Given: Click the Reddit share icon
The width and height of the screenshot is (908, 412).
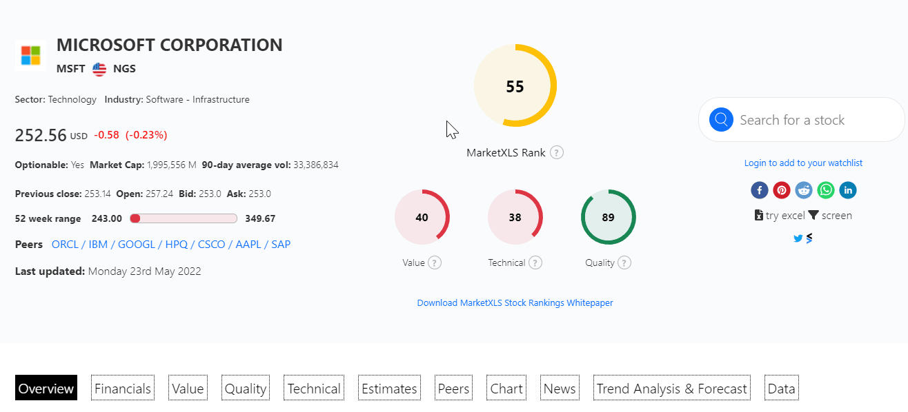Looking at the screenshot, I should pyautogui.click(x=804, y=190).
